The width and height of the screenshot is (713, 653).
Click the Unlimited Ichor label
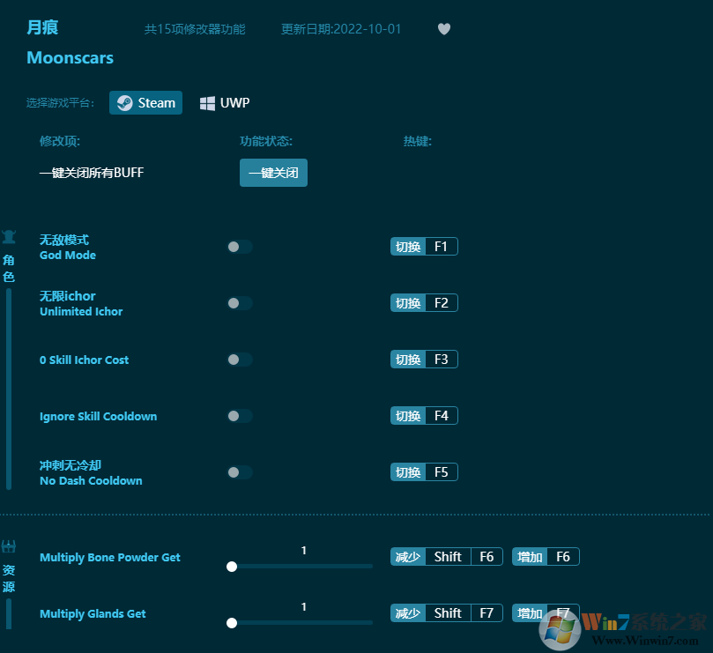[81, 311]
